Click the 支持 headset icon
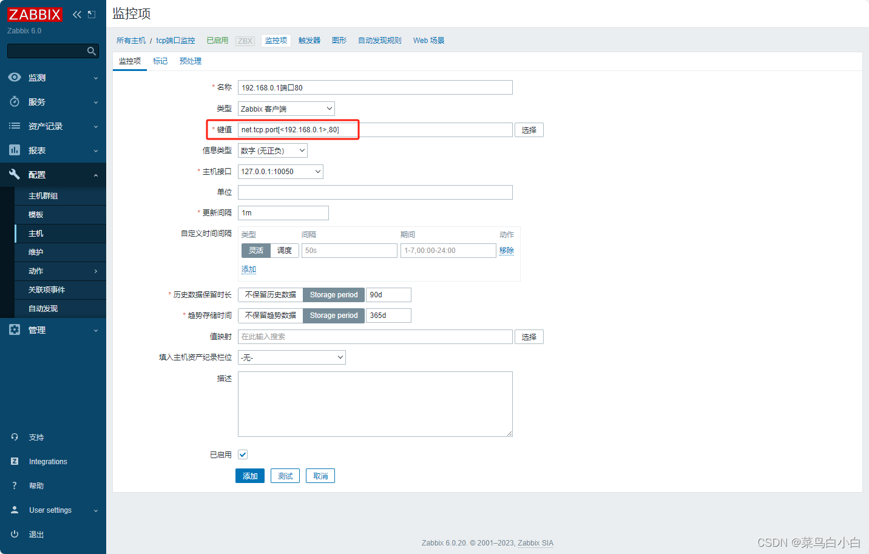 [x=15, y=437]
